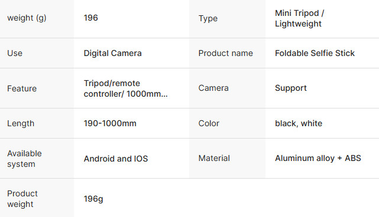Image resolution: width=379 pixels, height=217 pixels.
Task: Select the Aluminum alloy + ABS value
Action: pos(318,158)
